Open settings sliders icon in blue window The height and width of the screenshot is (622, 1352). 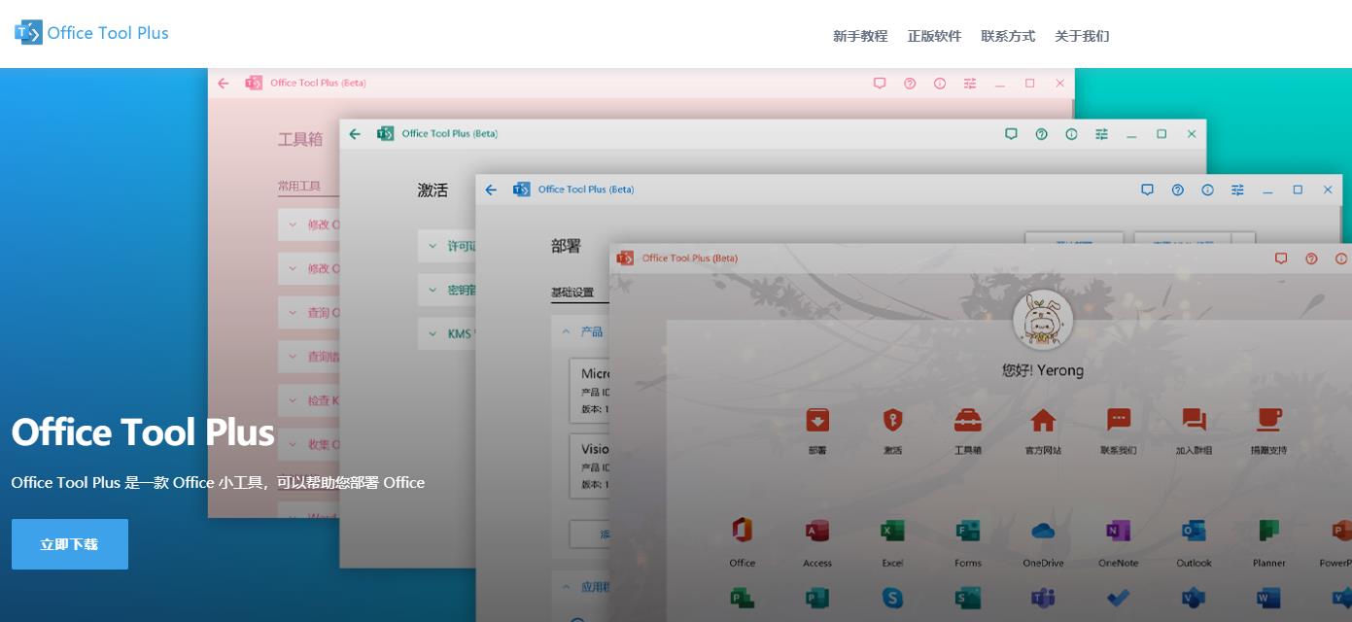pyautogui.click(x=1237, y=190)
